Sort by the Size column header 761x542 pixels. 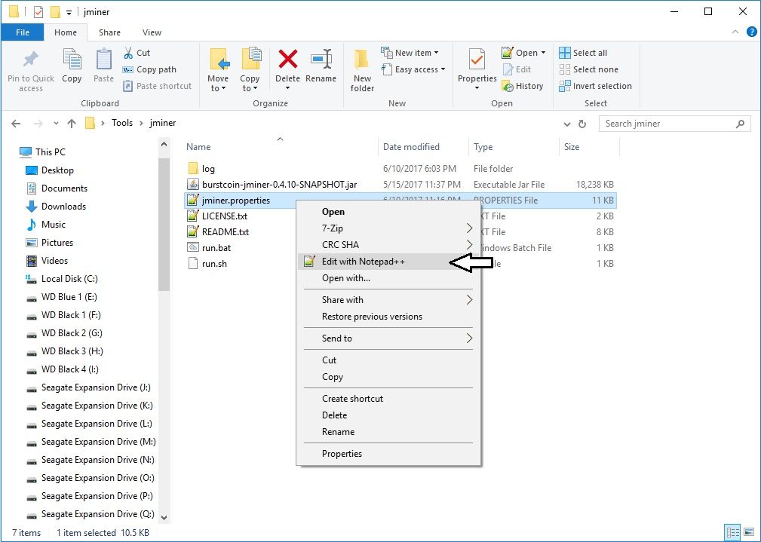[589, 146]
